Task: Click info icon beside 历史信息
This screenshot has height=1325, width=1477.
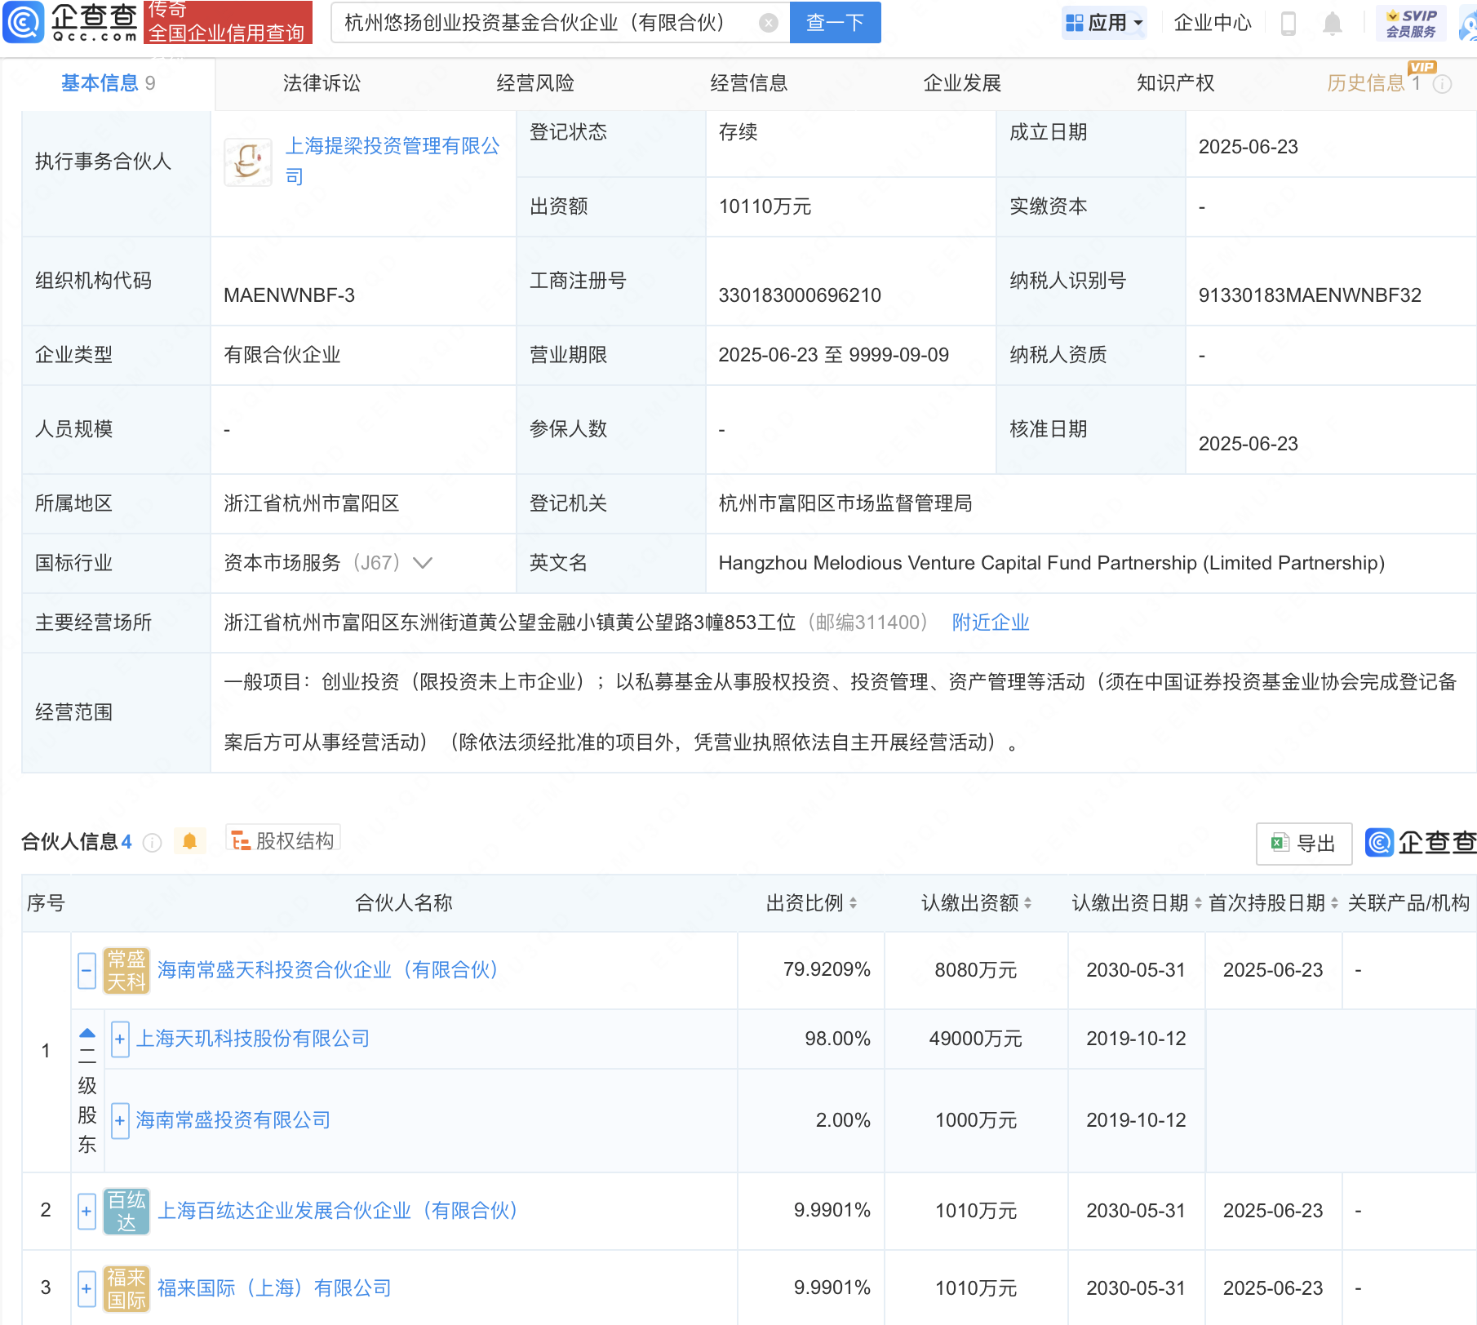Action: point(1443,84)
